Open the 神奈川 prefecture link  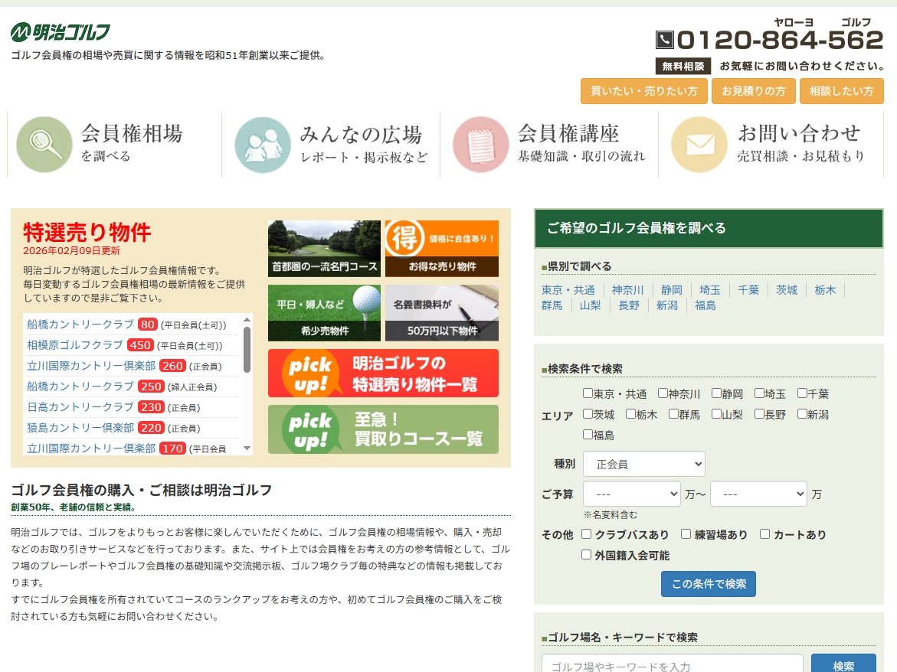click(627, 290)
